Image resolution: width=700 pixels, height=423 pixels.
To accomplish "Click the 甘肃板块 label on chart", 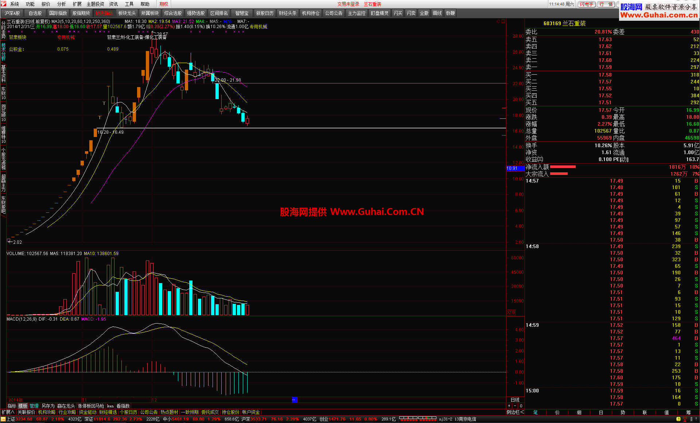I will (x=18, y=37).
